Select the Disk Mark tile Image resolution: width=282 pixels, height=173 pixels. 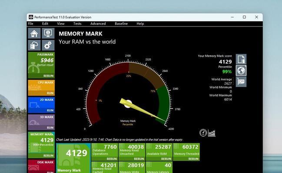(x=41, y=167)
